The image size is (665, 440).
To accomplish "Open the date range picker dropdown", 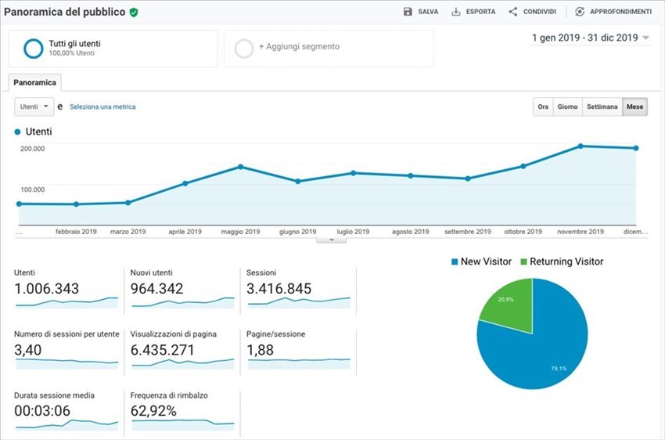I will point(591,38).
